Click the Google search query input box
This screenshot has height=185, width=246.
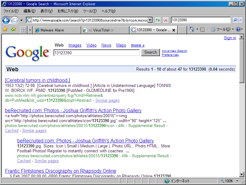click(x=97, y=53)
